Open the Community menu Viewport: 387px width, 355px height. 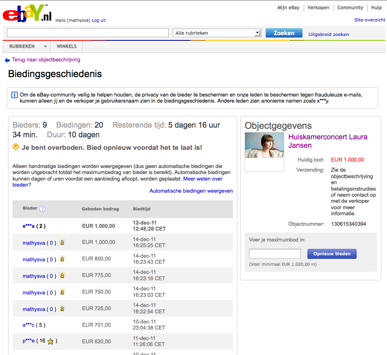click(x=350, y=8)
